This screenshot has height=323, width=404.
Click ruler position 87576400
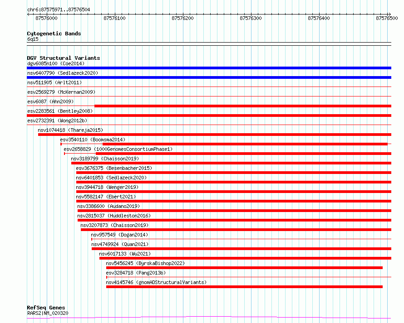coord(319,18)
